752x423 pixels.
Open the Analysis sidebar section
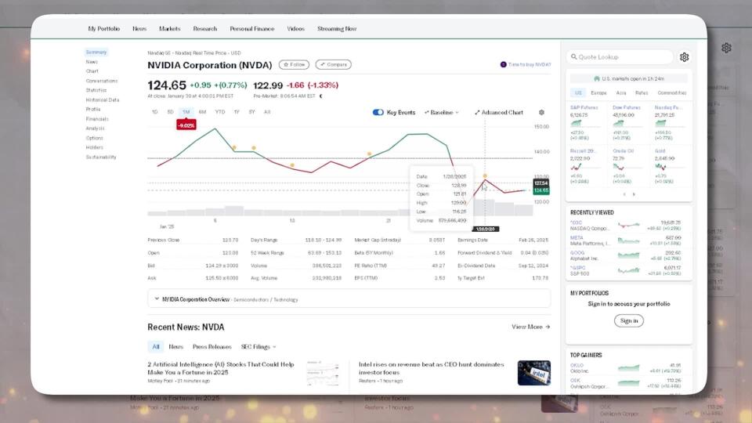(x=95, y=128)
